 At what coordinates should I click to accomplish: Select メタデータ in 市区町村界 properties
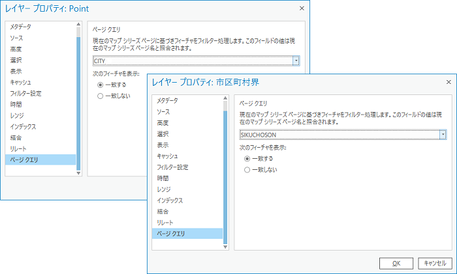click(x=167, y=100)
